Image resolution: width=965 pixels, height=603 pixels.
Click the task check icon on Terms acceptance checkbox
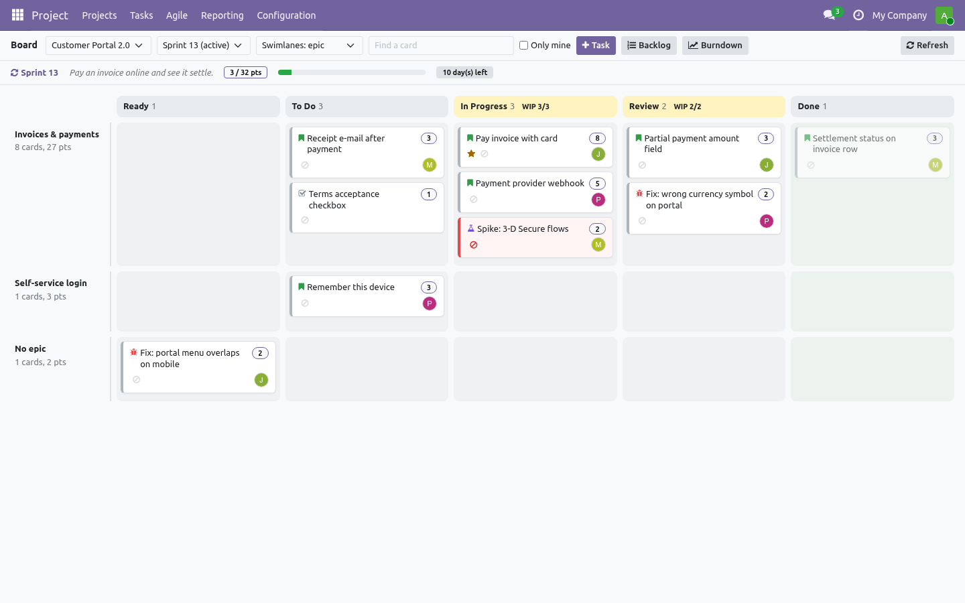click(x=302, y=194)
